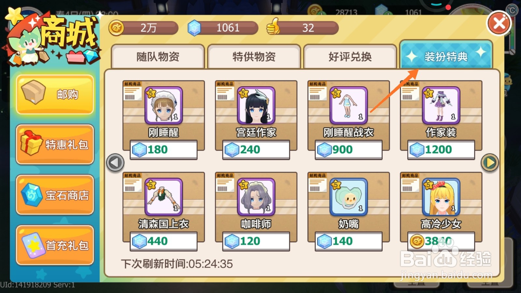
Task: Choose the 作家装 outfit icon
Action: (441, 105)
